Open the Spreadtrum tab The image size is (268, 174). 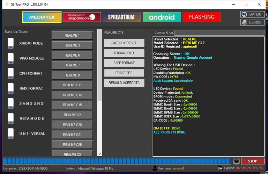click(x=122, y=17)
